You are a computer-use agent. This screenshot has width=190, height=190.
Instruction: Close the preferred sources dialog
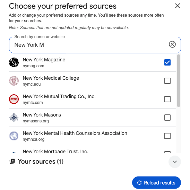tap(178, 6)
